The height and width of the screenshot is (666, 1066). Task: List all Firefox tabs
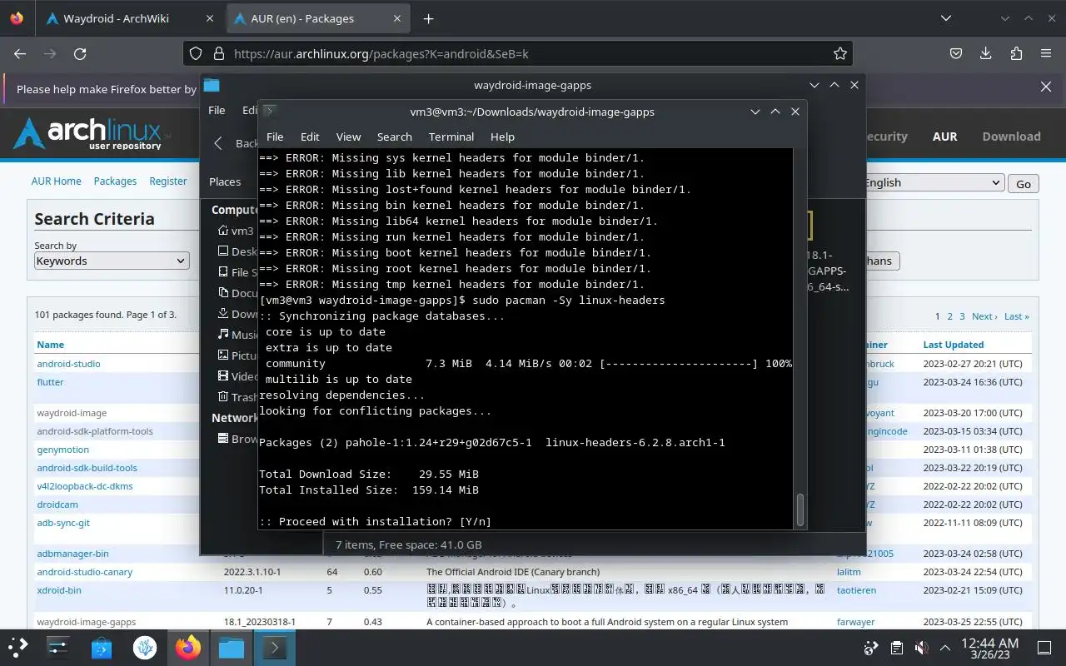pyautogui.click(x=946, y=18)
